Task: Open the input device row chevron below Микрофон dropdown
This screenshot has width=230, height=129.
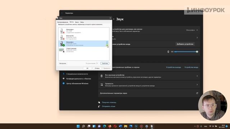Action: click(x=197, y=38)
